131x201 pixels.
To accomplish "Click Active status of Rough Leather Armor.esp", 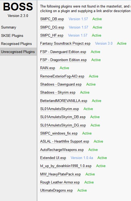I will (89, 182).
